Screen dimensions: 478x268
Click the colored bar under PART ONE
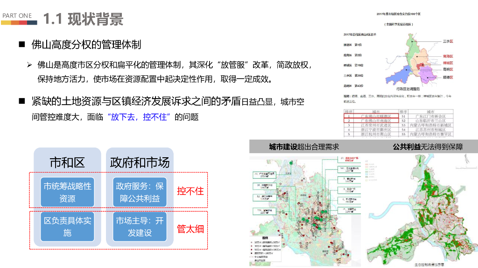coord(19,22)
